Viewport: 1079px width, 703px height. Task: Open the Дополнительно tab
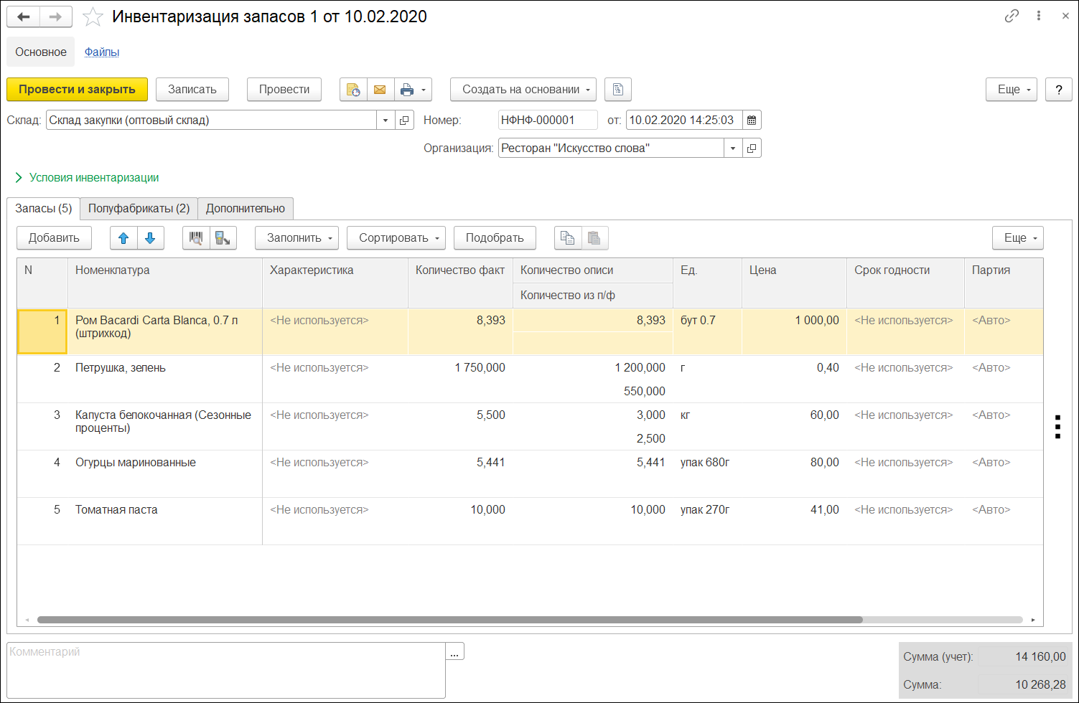click(246, 209)
